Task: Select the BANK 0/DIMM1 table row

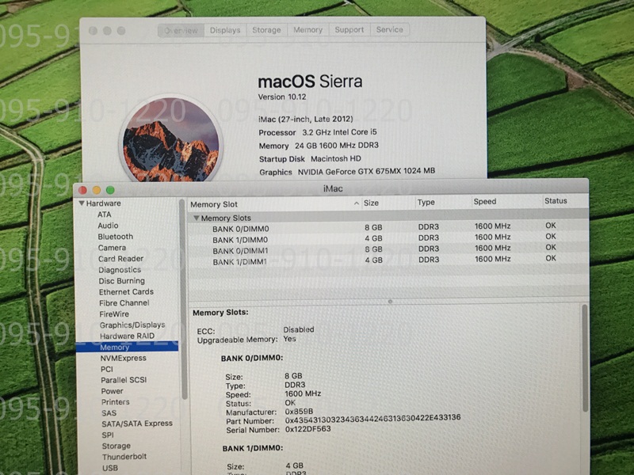Action: pos(388,249)
